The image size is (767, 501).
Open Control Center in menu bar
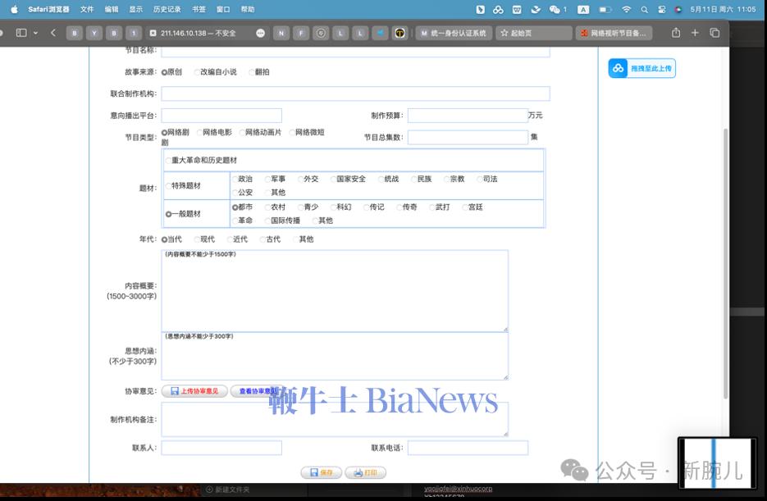pyautogui.click(x=661, y=9)
